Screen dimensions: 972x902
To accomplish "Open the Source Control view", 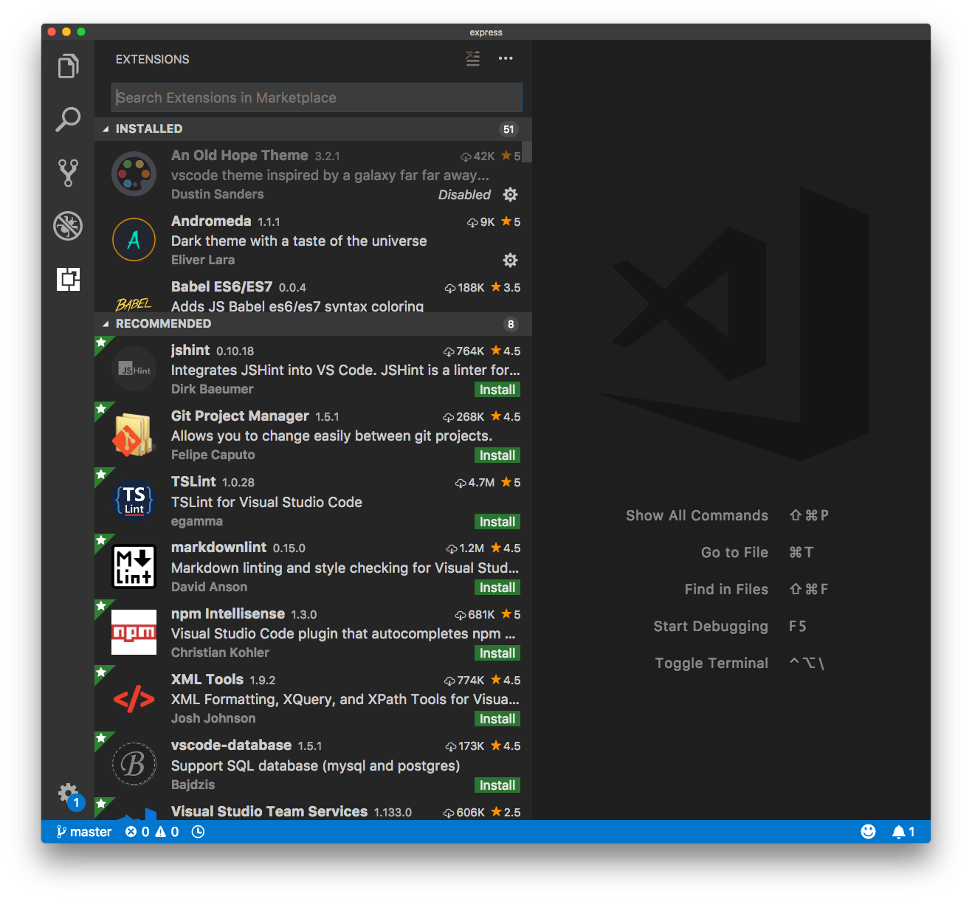I will point(68,173).
